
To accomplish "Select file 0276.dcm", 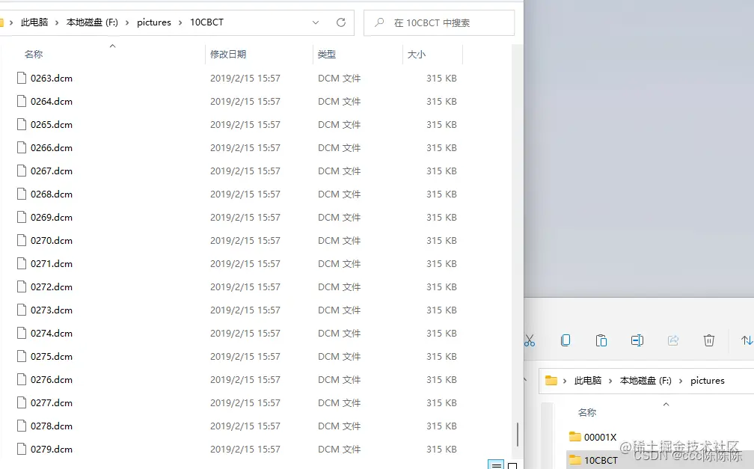I will (52, 379).
